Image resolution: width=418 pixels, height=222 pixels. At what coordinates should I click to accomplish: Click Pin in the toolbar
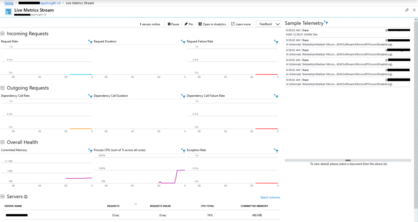189,24
